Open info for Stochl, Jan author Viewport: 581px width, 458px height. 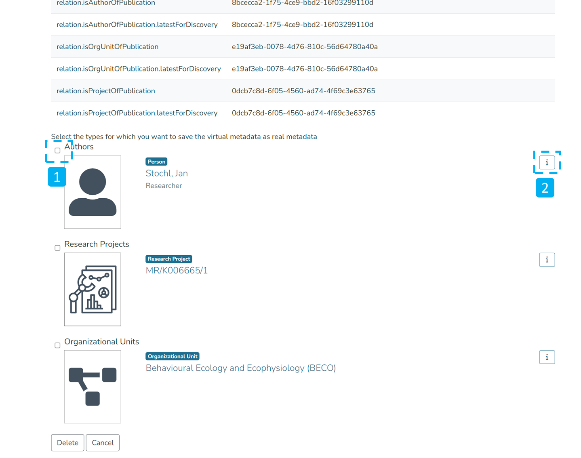(x=547, y=162)
